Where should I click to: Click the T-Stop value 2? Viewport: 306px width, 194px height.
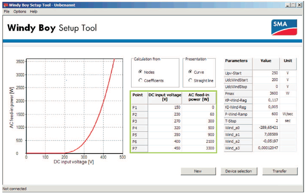(266, 121)
